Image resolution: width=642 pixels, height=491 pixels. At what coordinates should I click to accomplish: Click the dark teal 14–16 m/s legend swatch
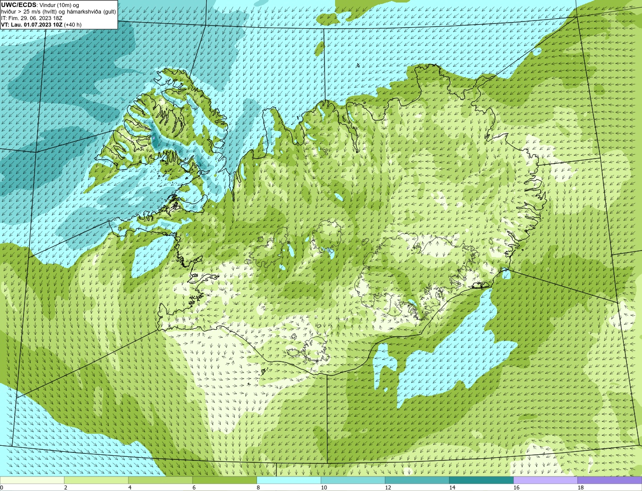pos(481,480)
